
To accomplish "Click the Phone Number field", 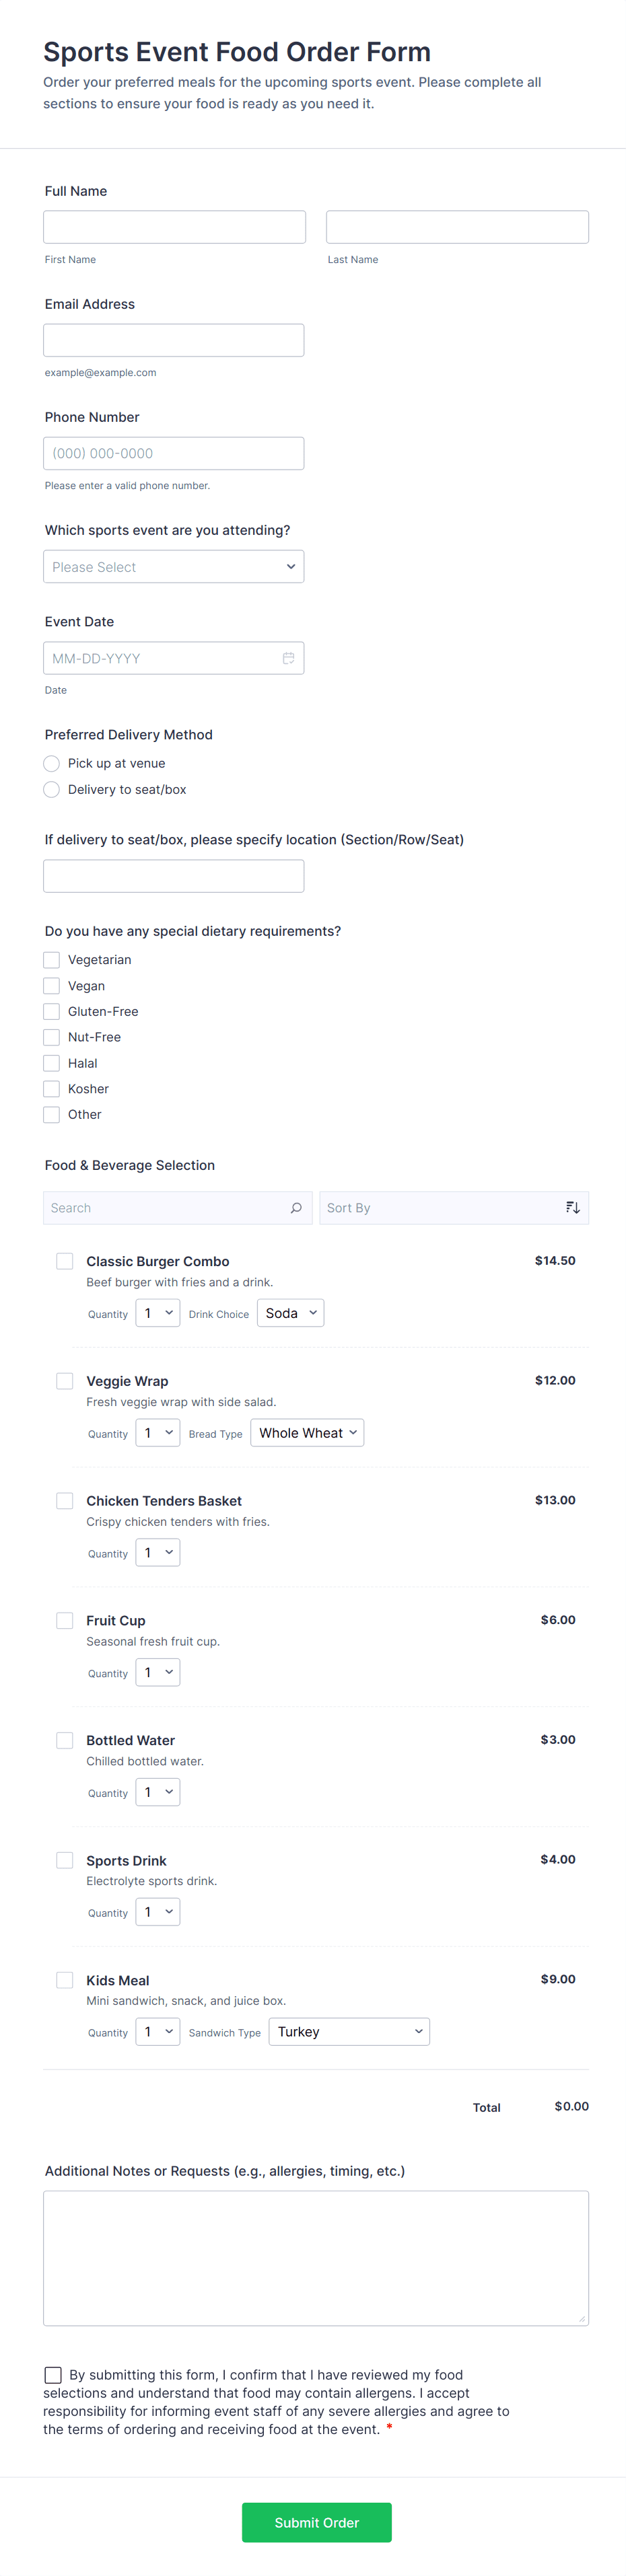I will [x=174, y=453].
